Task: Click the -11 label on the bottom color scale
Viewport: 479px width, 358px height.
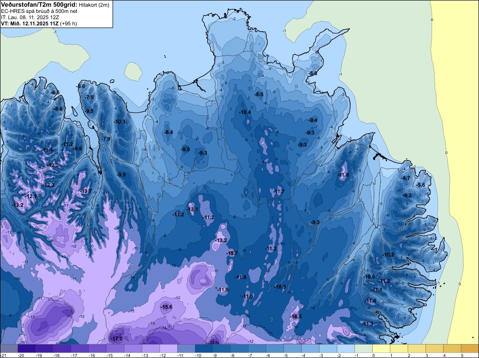Action: (x=181, y=355)
